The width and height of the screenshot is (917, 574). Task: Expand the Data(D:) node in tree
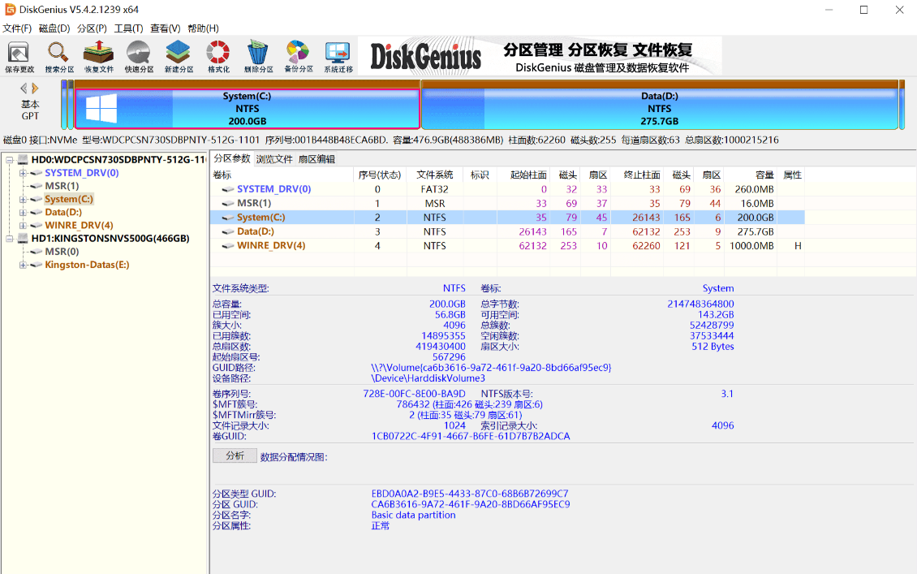pyautogui.click(x=23, y=213)
